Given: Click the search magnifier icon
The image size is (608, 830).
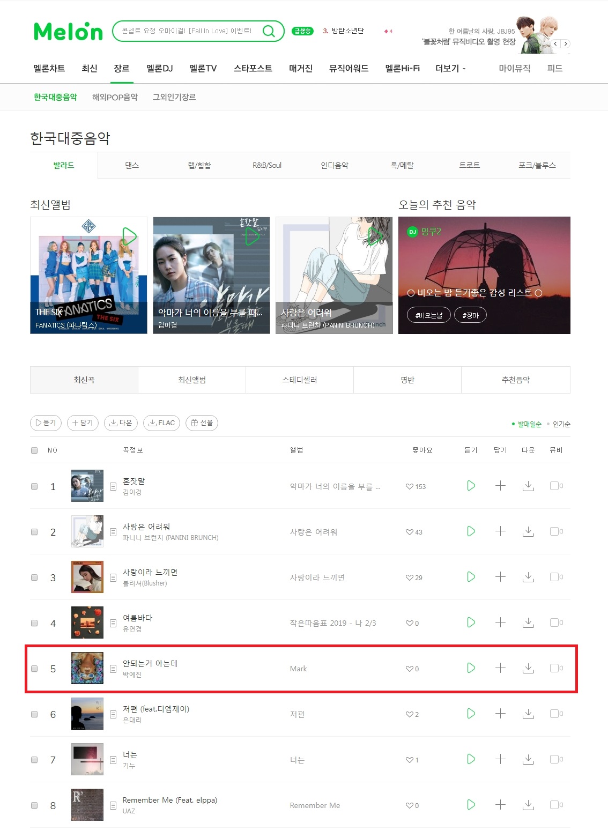Looking at the screenshot, I should (x=269, y=31).
